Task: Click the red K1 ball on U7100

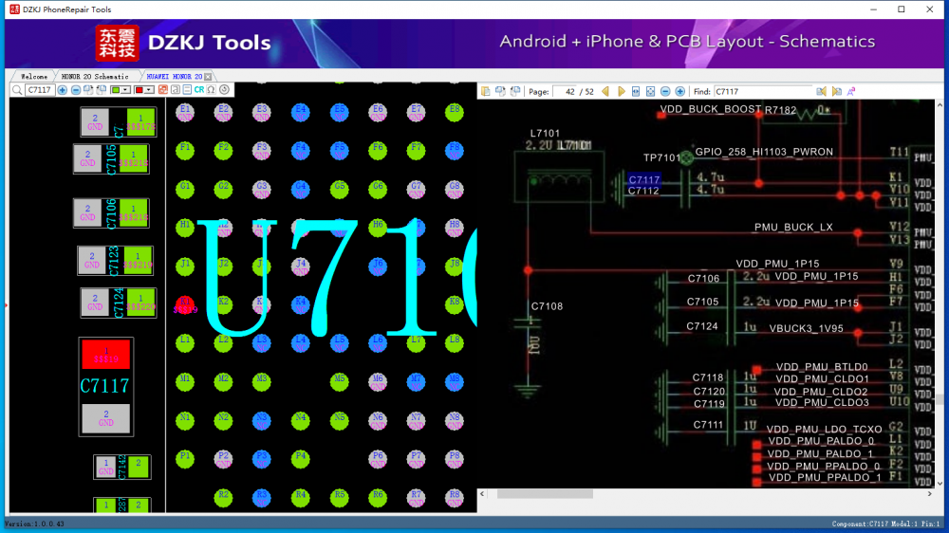Action: [x=185, y=304]
